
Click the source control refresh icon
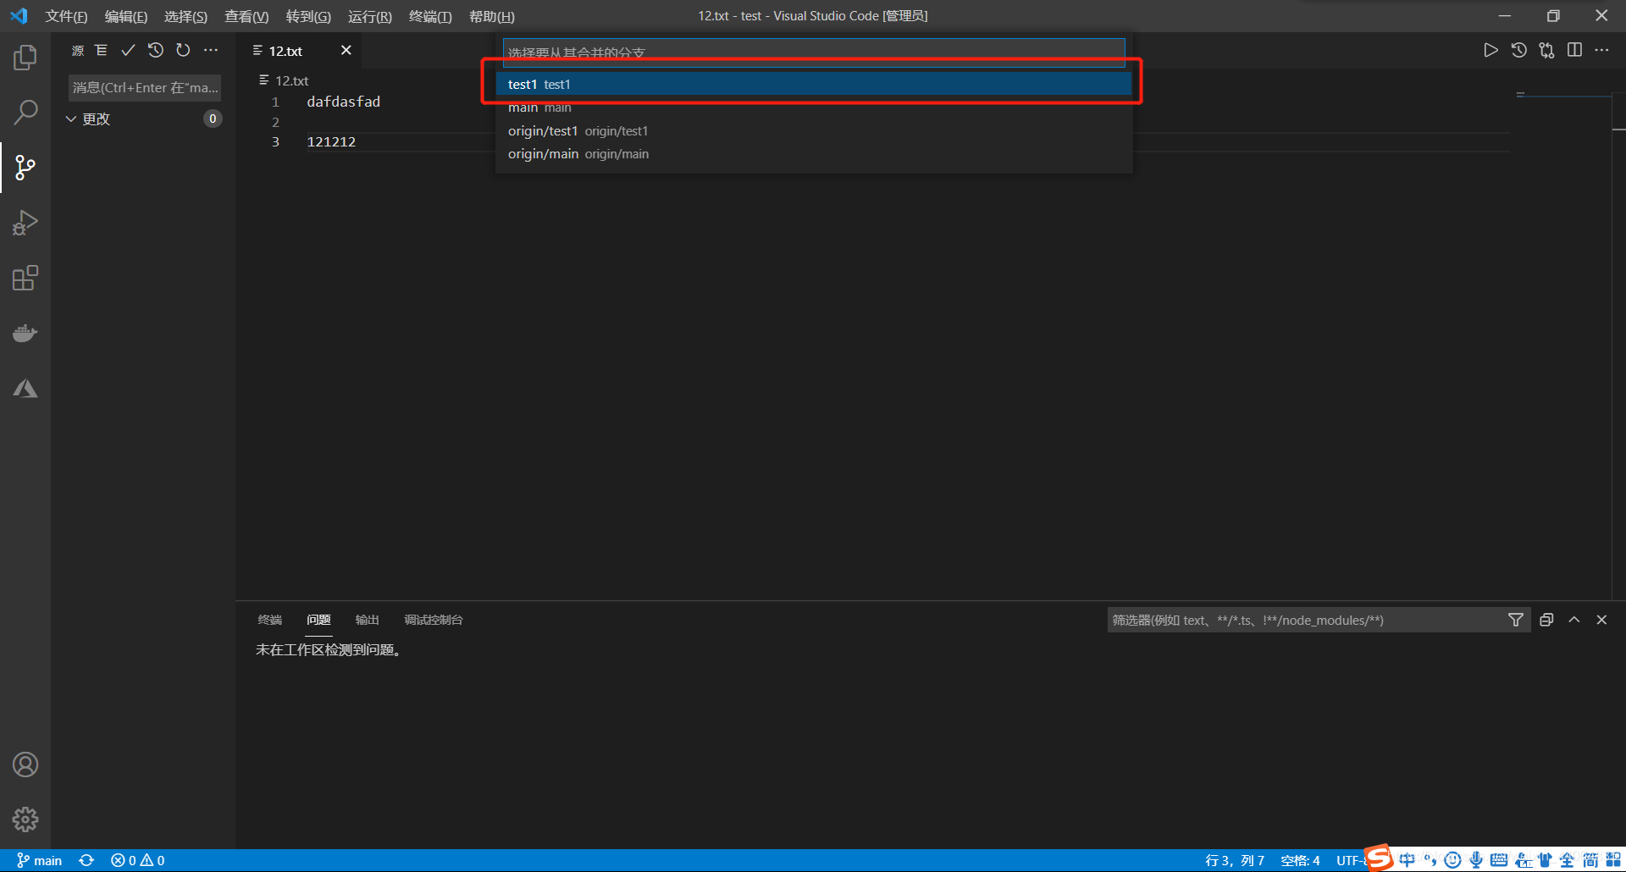pos(183,51)
